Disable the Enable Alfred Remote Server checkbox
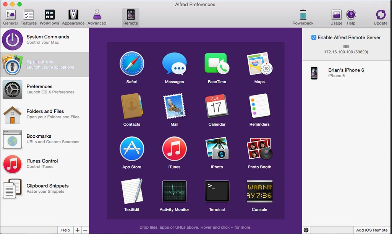Viewport: 392px width, 234px height. 314,37
